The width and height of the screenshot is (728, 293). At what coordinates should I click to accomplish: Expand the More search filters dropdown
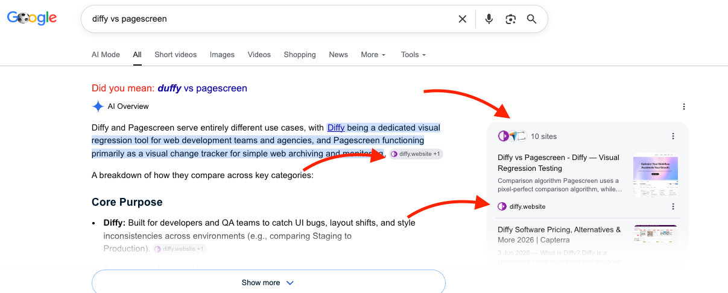click(x=373, y=55)
